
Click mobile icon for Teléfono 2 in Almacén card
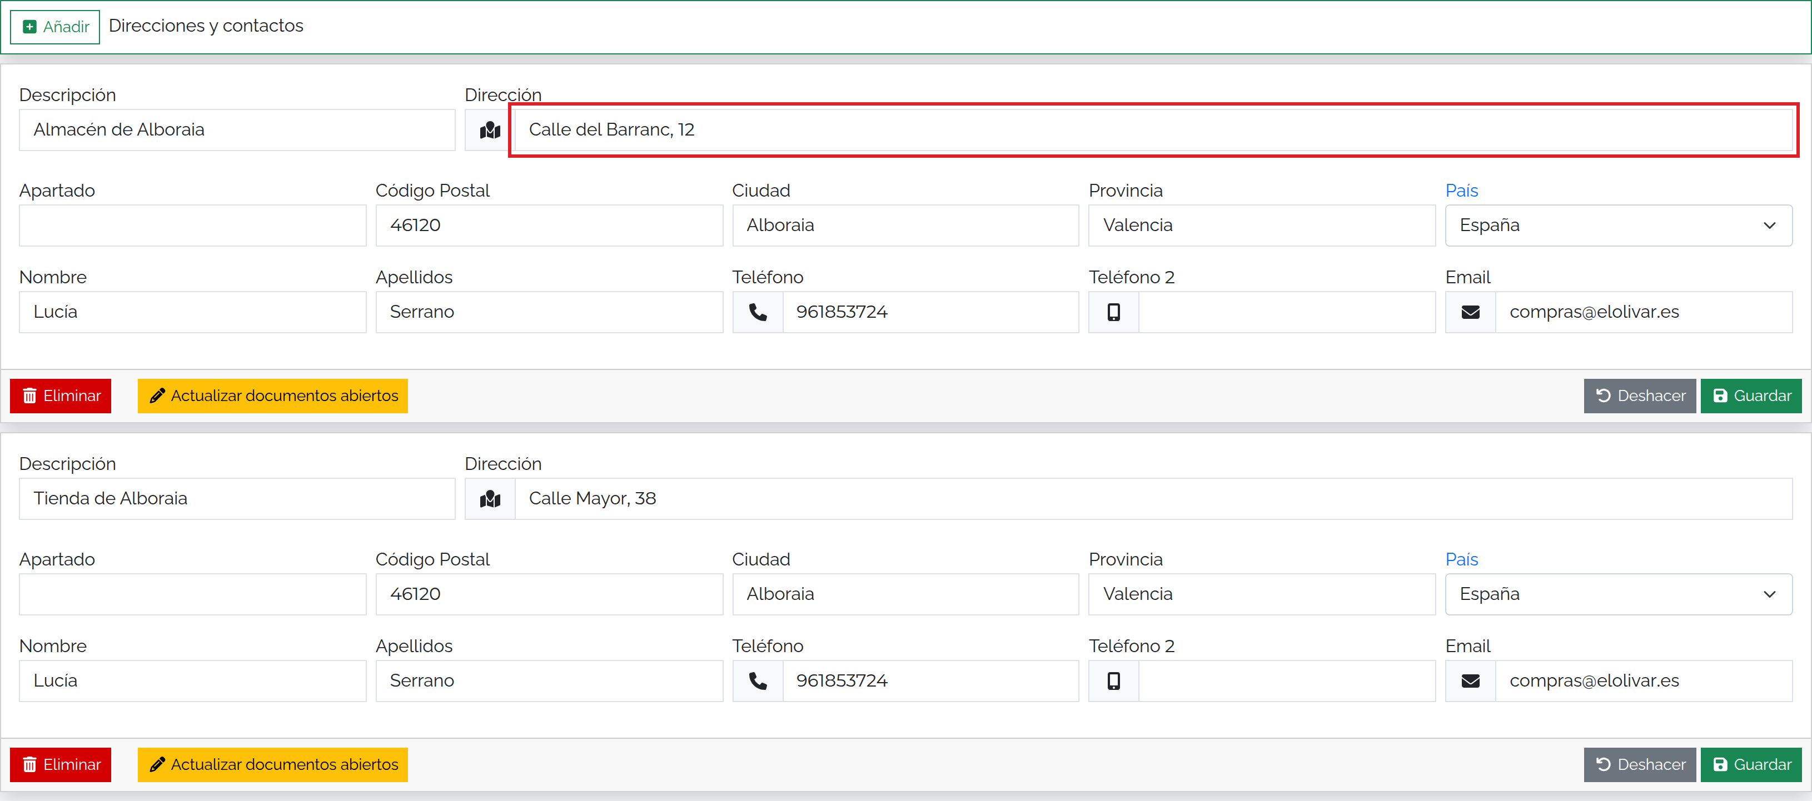pos(1114,312)
